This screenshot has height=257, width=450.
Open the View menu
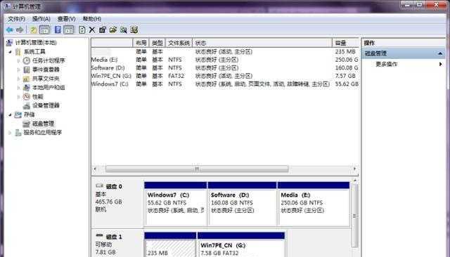click(66, 19)
